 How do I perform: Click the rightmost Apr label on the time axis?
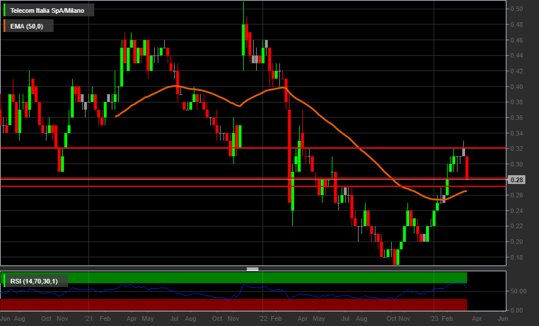(477, 318)
